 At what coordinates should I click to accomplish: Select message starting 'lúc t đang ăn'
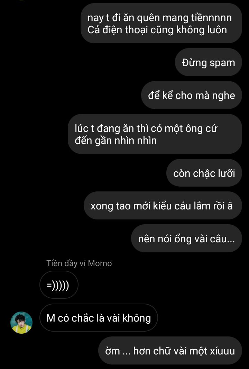[155, 134]
